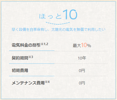Click the ※1,2 footnote marker

tap(44, 44)
